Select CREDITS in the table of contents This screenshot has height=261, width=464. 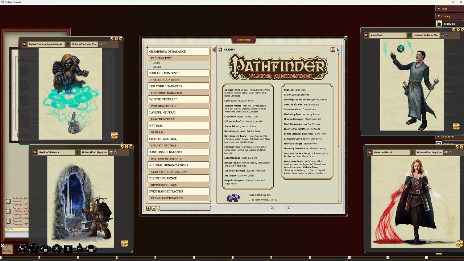pyautogui.click(x=157, y=67)
